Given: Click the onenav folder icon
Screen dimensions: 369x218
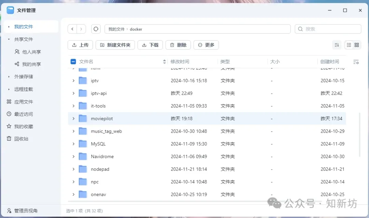Looking at the screenshot, I should (x=83, y=194).
